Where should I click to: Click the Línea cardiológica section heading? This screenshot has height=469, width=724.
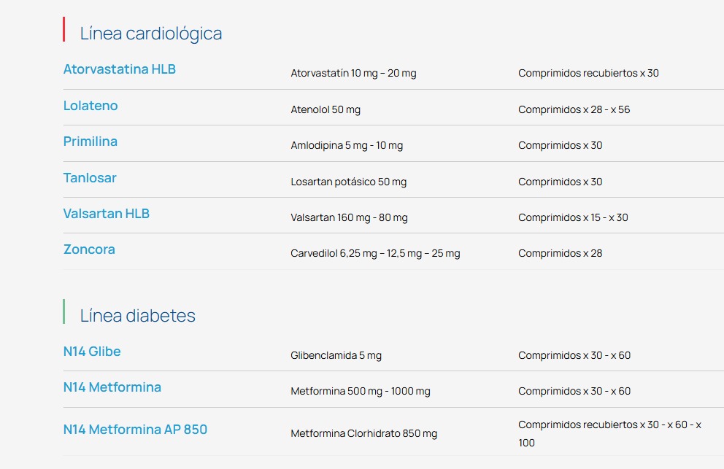pyautogui.click(x=151, y=34)
